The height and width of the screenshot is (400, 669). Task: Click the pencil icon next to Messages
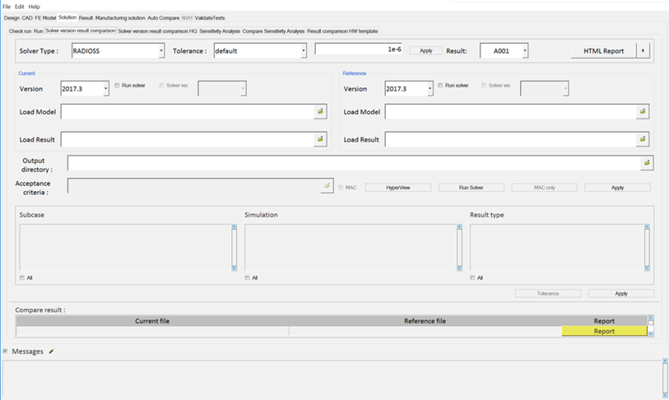(x=52, y=351)
